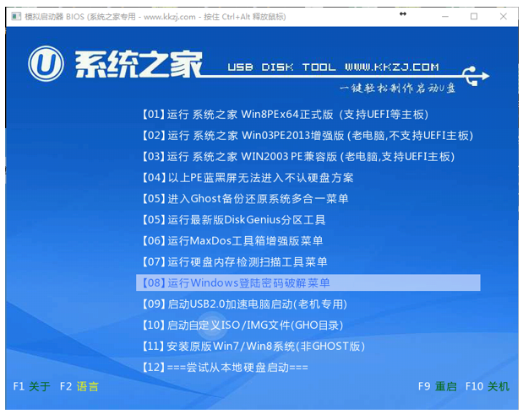Minimize the 模拟启动器 BIOS window
The height and width of the screenshot is (414, 523).
pyautogui.click(x=445, y=16)
